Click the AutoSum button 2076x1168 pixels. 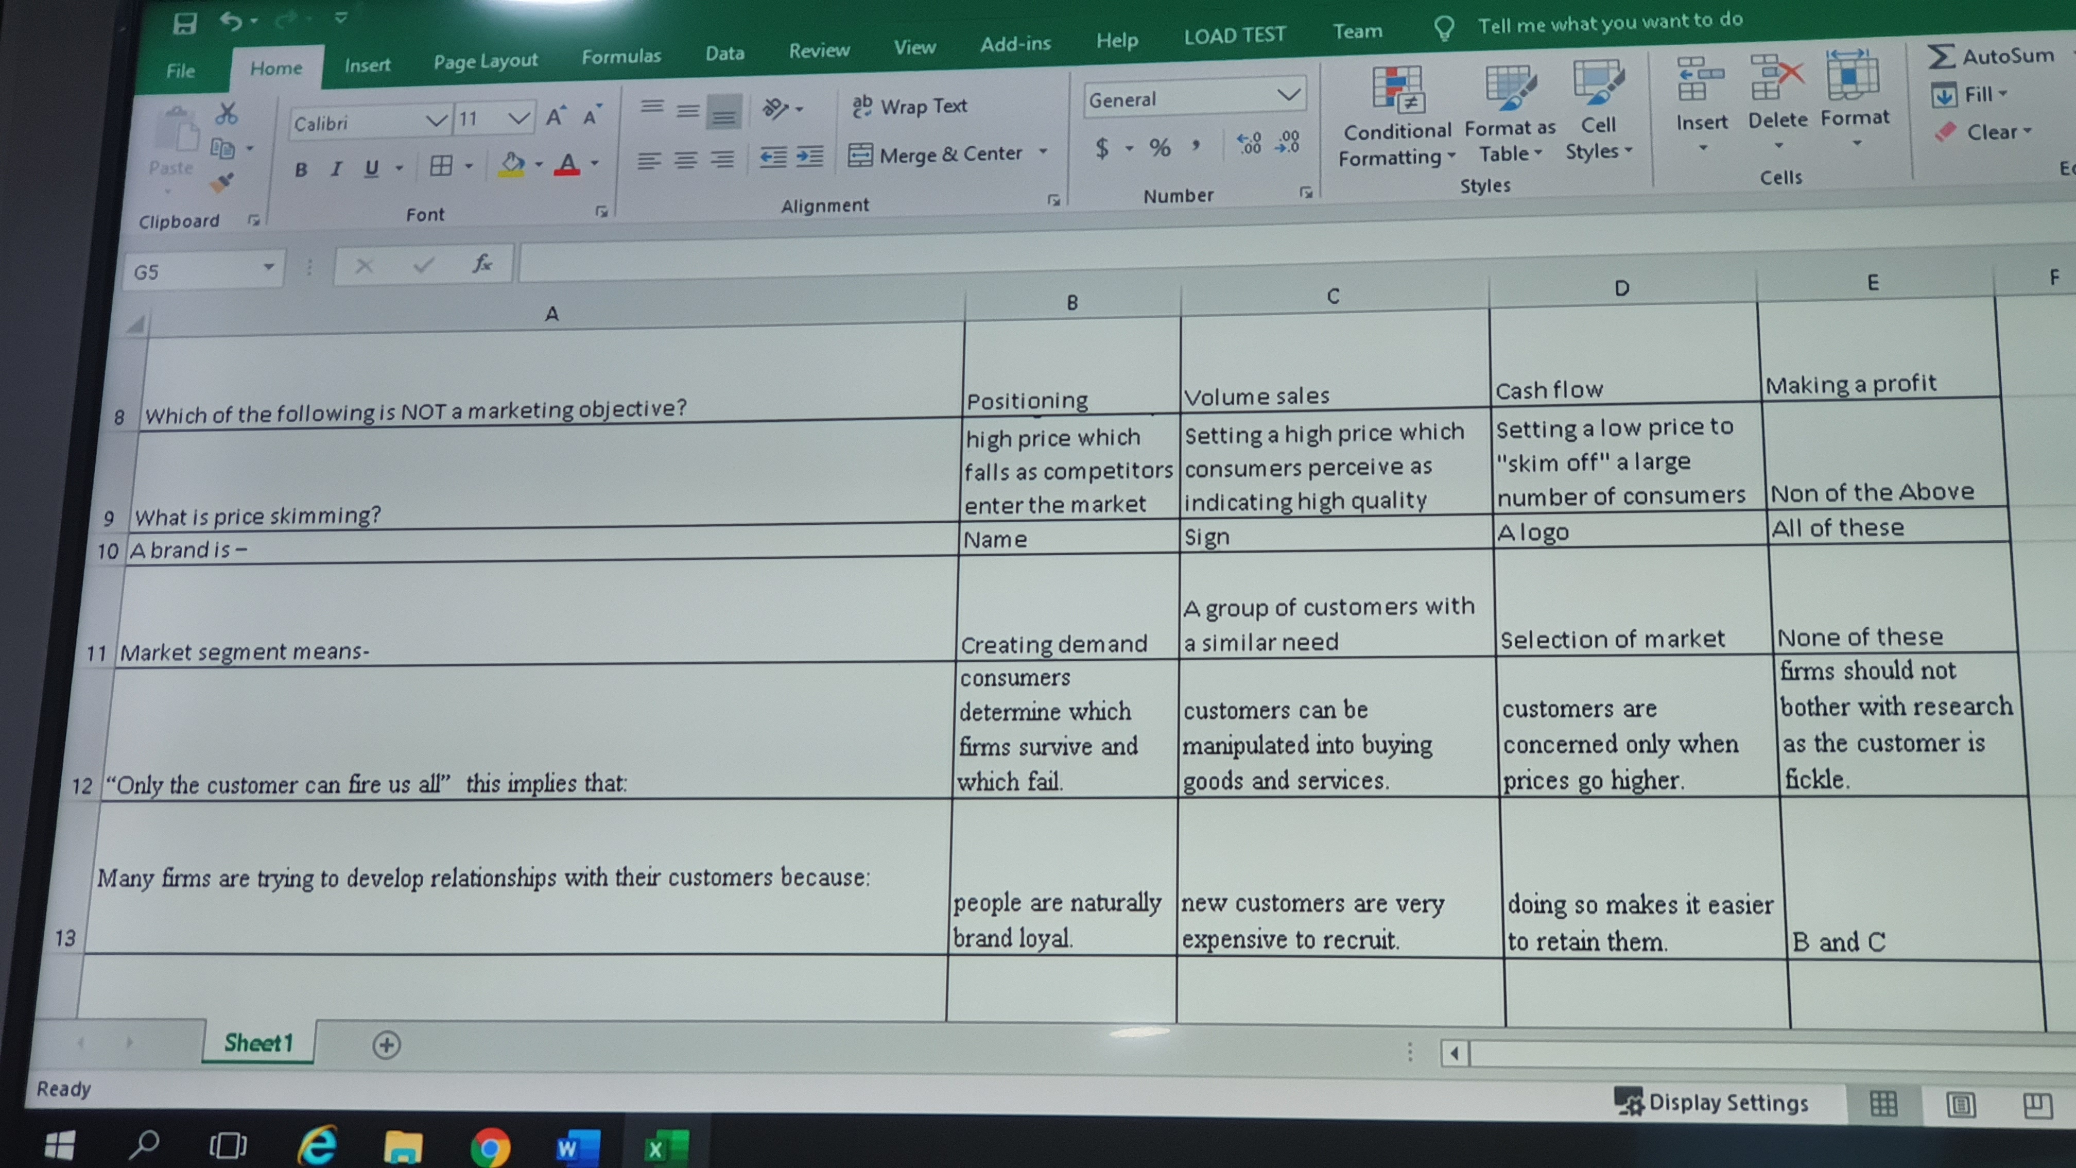pos(1991,56)
